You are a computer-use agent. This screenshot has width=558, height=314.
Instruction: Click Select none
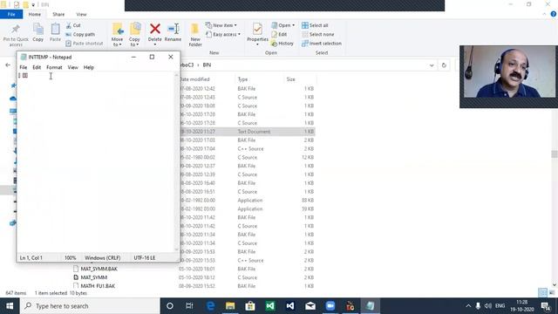coord(317,34)
